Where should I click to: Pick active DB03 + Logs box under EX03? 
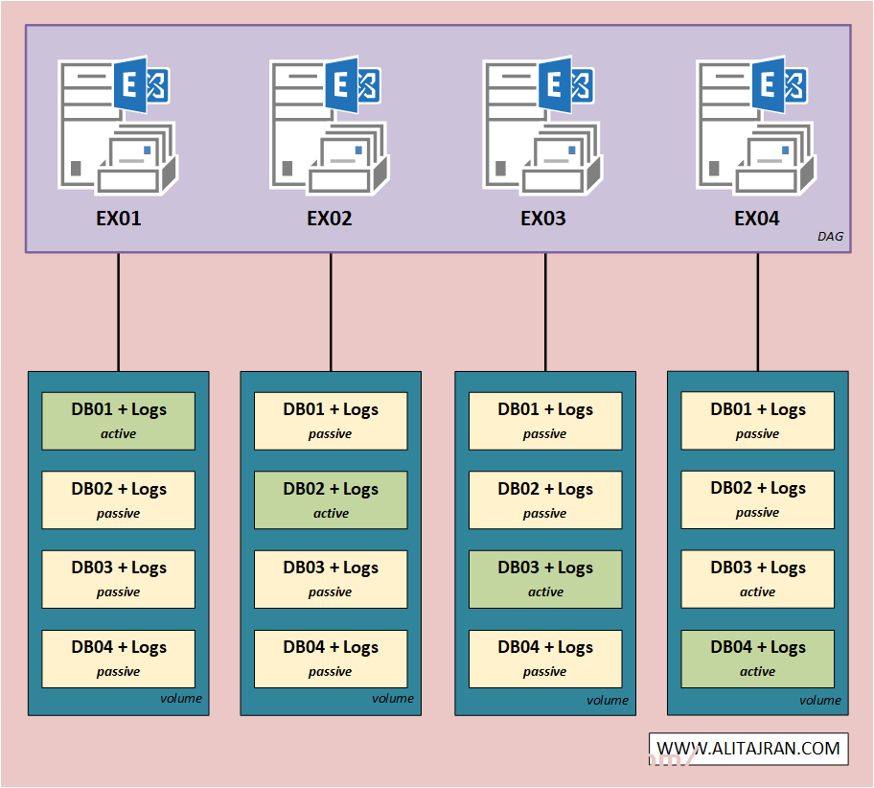click(x=545, y=579)
